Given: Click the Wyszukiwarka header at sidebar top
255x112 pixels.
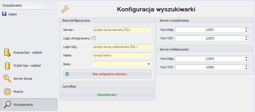Looking at the screenshot, I should pyautogui.click(x=12, y=6).
